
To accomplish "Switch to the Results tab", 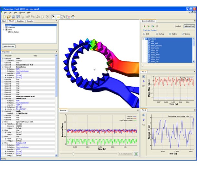I will coord(30,21).
